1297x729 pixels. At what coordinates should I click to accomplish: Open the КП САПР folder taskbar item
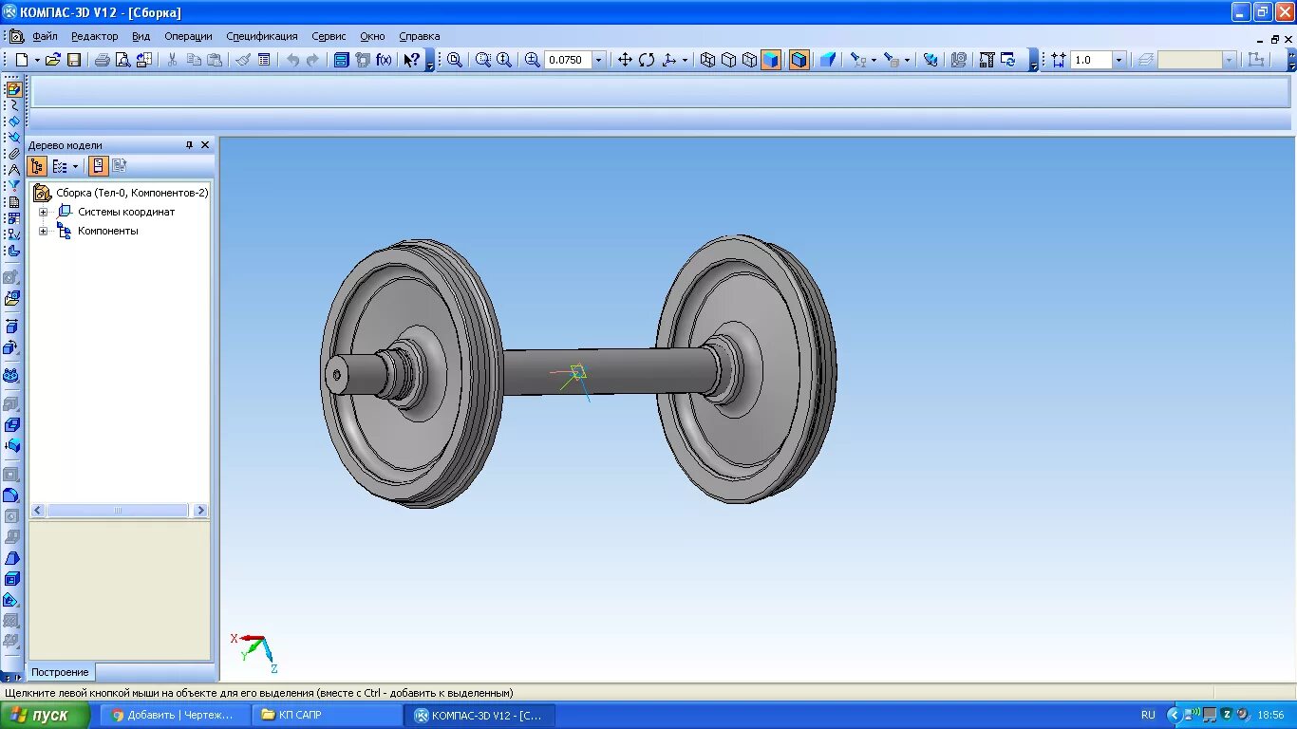point(327,715)
